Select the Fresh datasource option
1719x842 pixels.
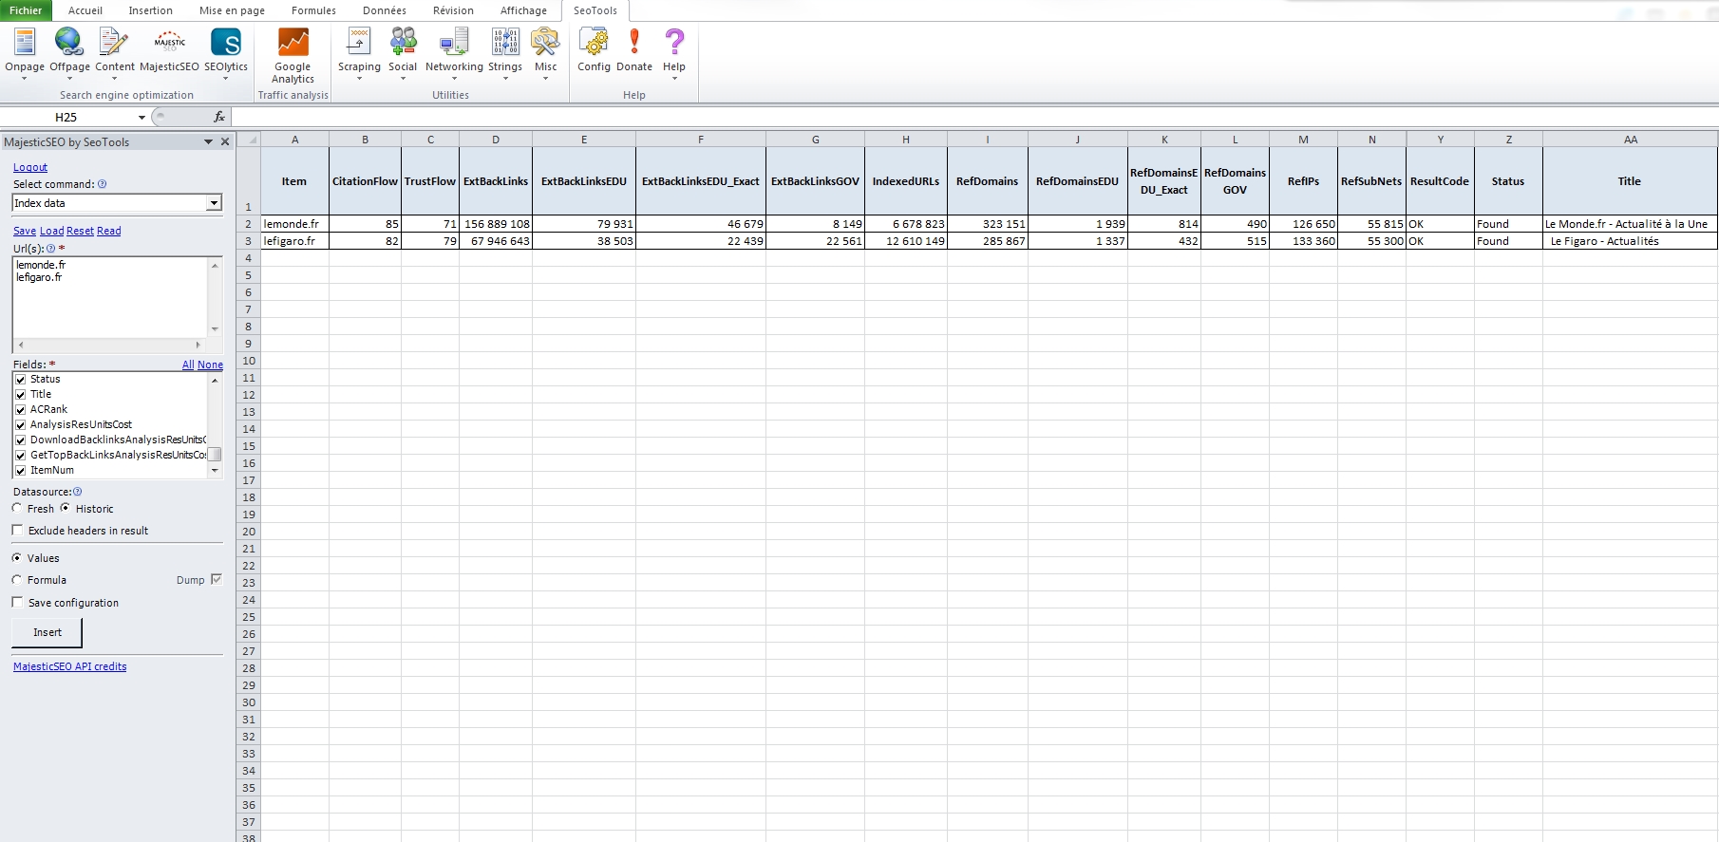[x=17, y=508]
